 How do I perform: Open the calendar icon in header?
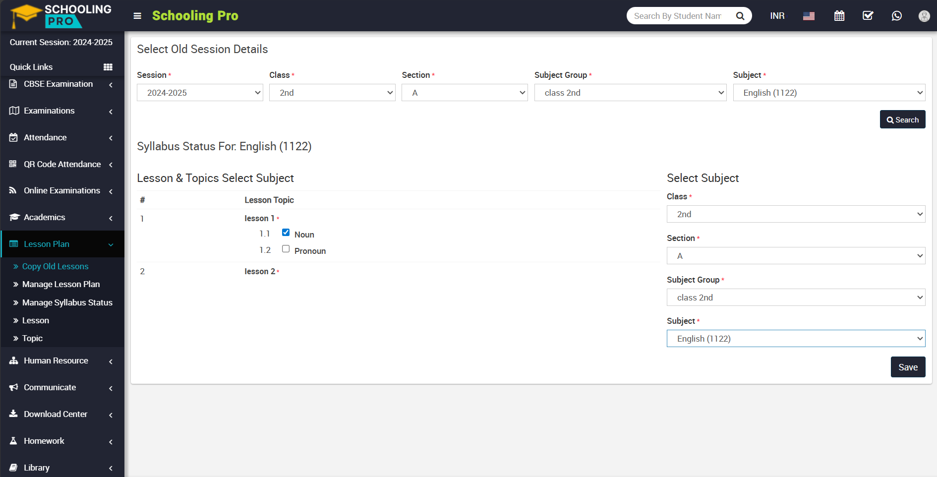[839, 16]
